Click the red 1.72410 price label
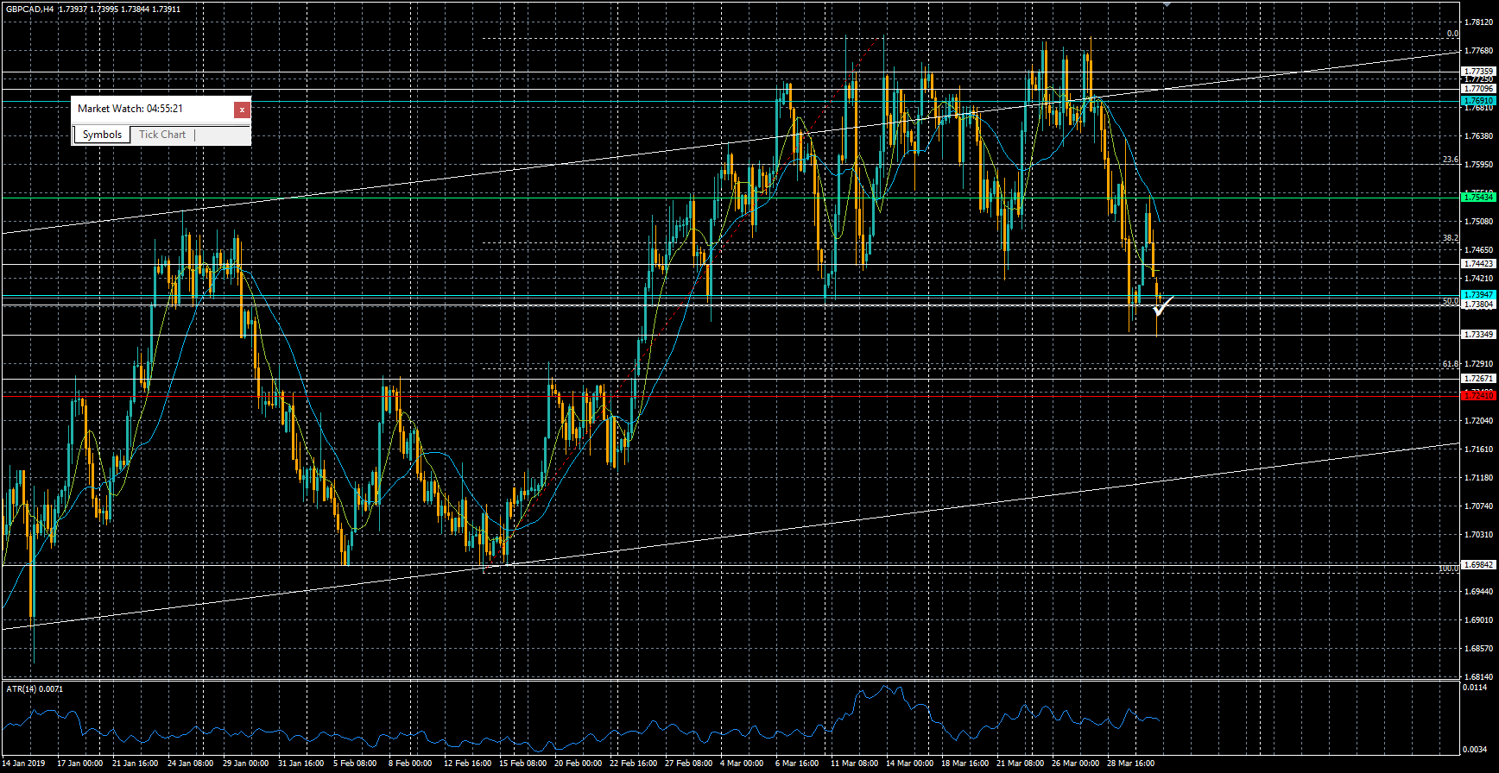 coord(1478,395)
